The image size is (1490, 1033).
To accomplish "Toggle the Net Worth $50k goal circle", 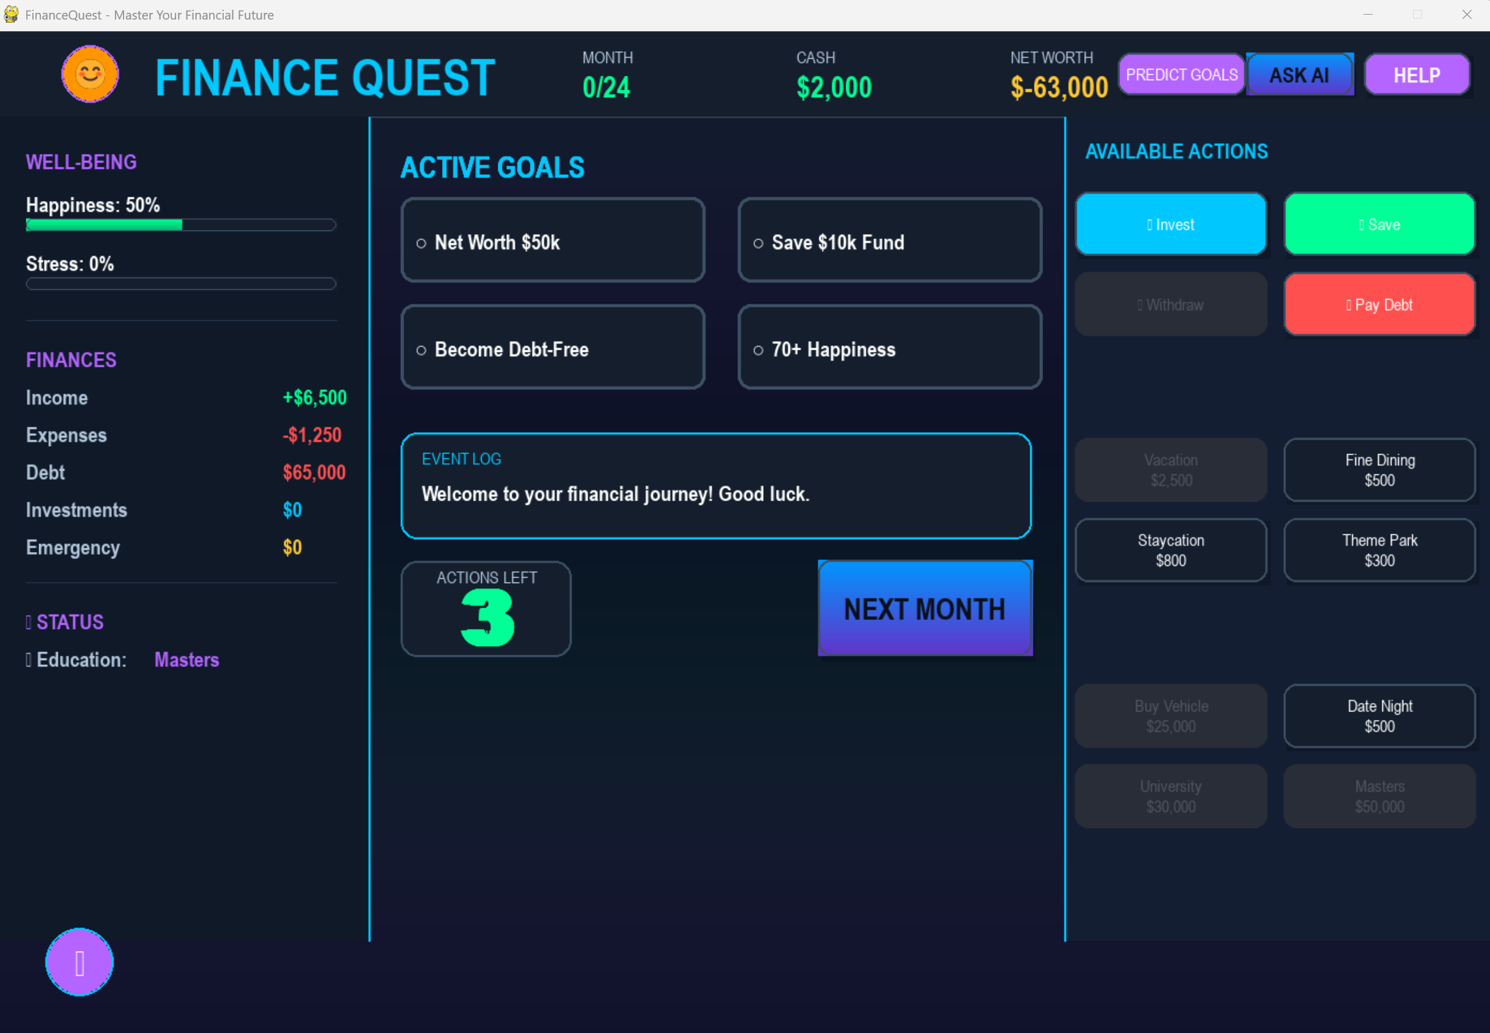I will 421,243.
